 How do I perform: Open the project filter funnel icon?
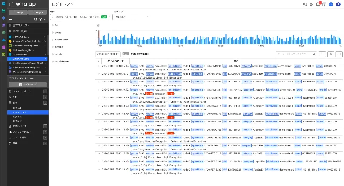tap(40, 19)
